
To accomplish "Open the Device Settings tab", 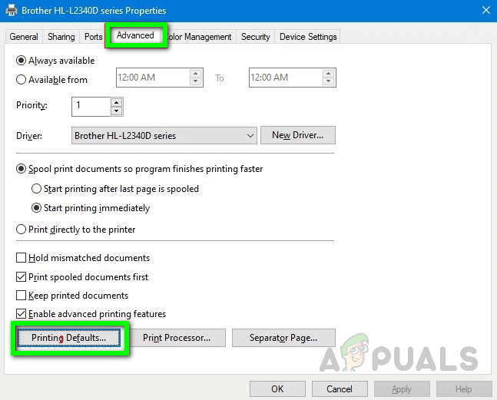I will point(306,37).
